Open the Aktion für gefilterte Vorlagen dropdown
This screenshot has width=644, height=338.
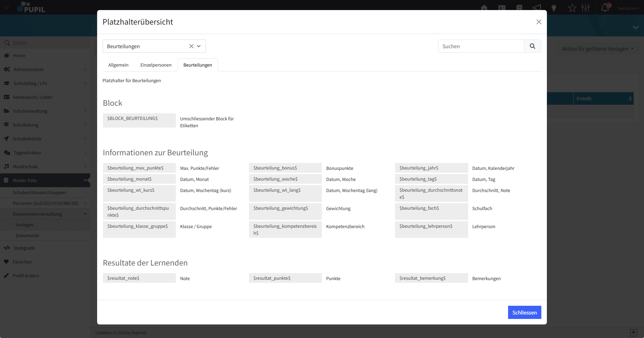(x=598, y=49)
